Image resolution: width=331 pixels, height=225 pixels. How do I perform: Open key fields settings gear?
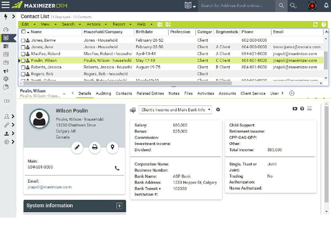pos(218,109)
